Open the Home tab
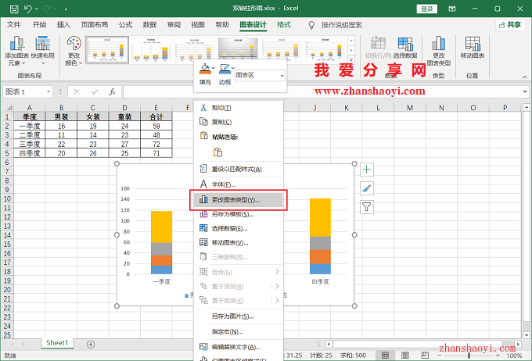This screenshot has width=532, height=361. pos(39,25)
